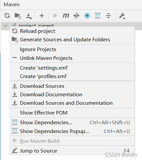Open Execute Maven Goal 'm' icon

click(66, 16)
